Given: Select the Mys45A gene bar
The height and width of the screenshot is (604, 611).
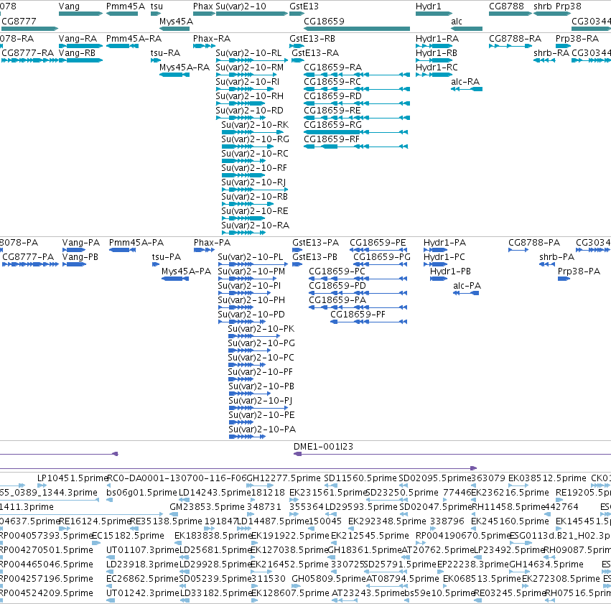Looking at the screenshot, I should pyautogui.click(x=174, y=29).
